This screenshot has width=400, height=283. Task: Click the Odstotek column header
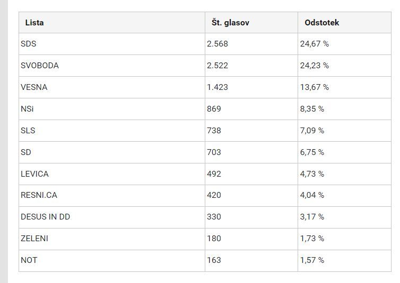[x=322, y=23]
